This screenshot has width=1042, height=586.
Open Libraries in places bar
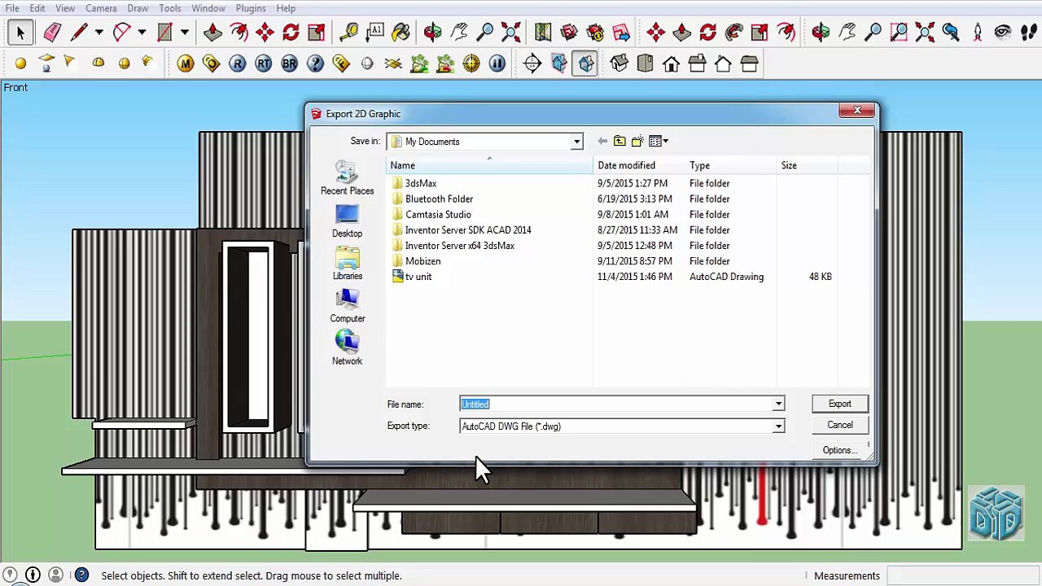347,263
